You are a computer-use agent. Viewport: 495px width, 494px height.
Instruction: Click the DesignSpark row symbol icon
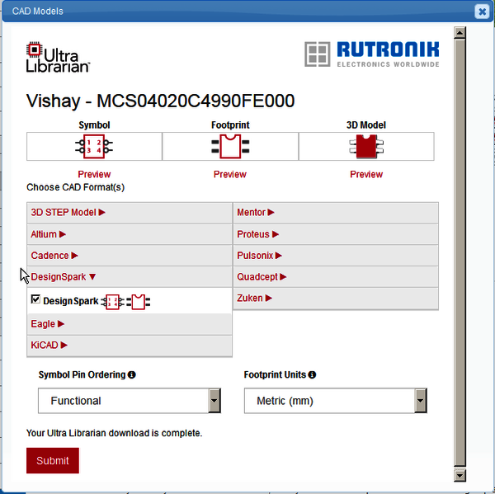112,302
